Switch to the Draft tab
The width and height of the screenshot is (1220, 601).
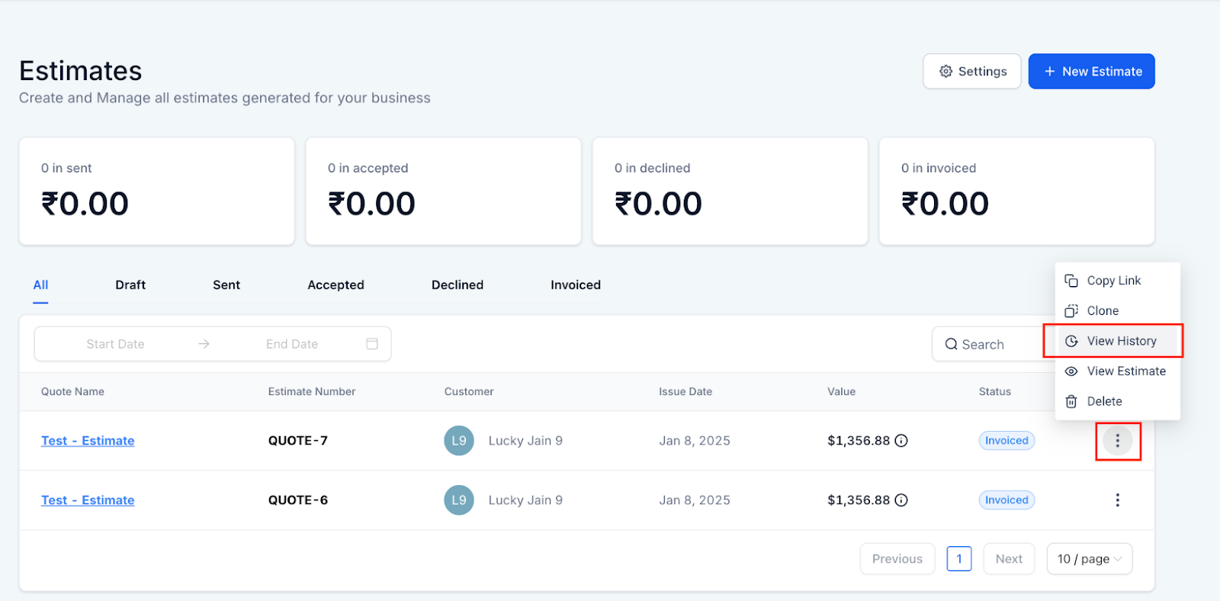click(130, 285)
